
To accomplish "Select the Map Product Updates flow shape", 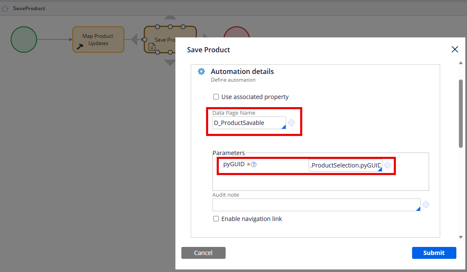I will [x=98, y=40].
